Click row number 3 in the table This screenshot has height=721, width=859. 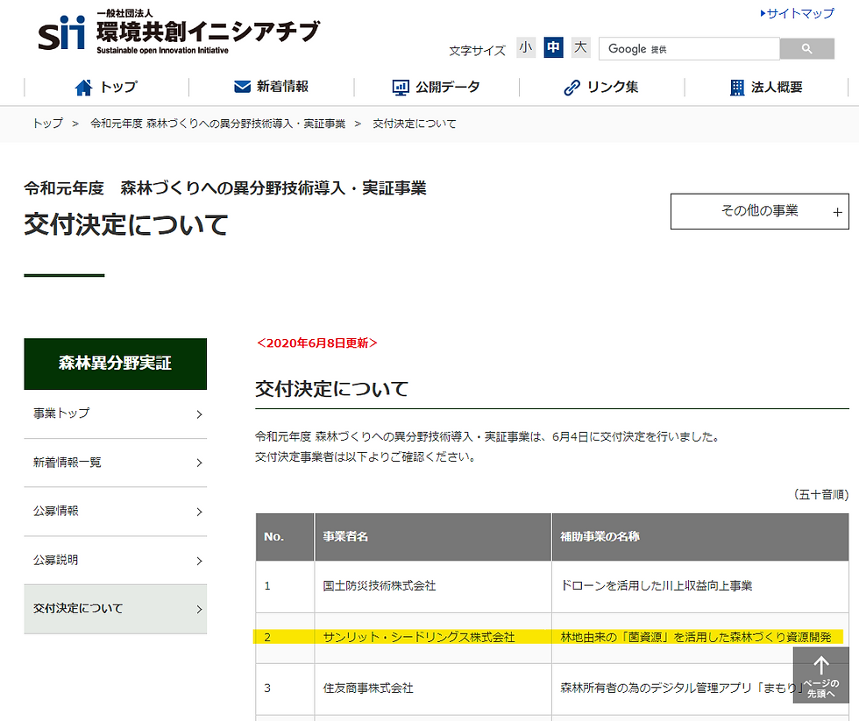coord(267,689)
